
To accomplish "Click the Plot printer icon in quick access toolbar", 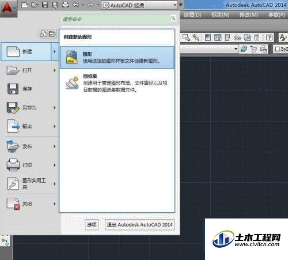I will point(65,5).
